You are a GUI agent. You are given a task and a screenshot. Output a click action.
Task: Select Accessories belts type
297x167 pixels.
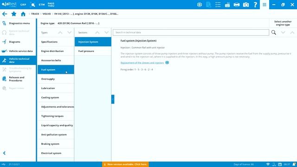56,60
